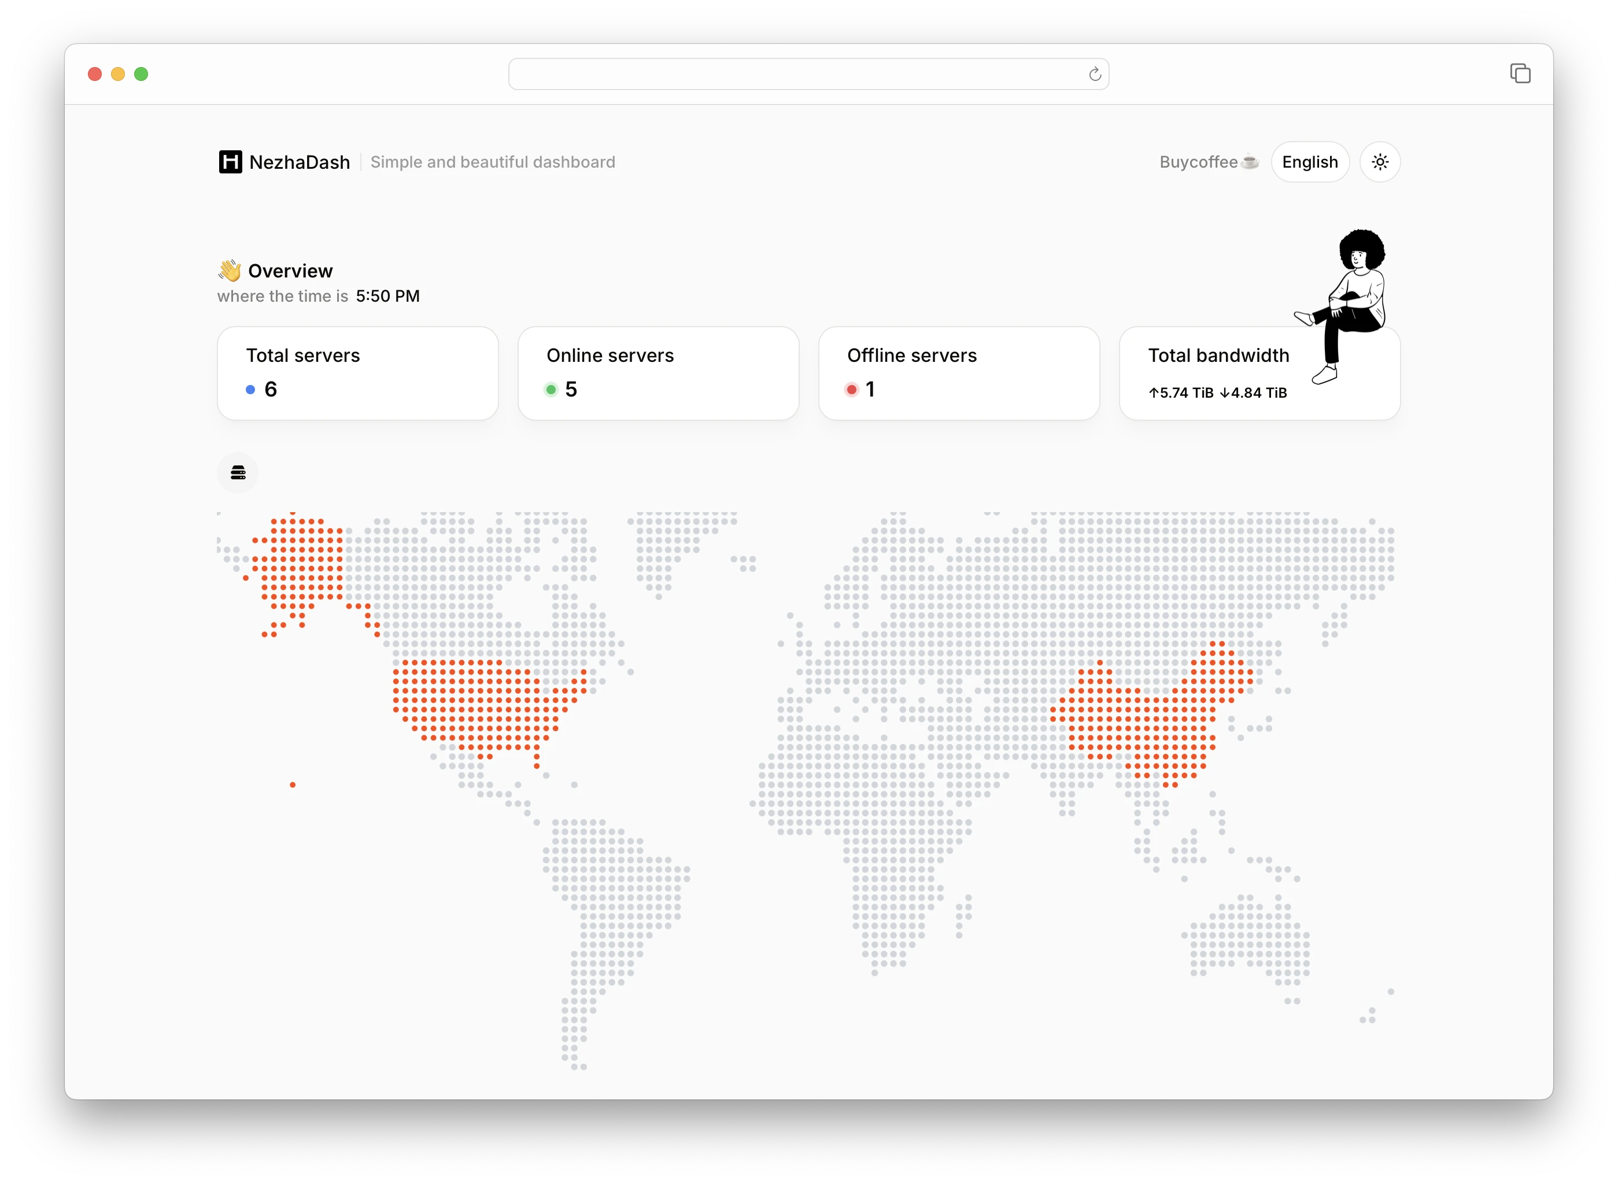Image resolution: width=1618 pixels, height=1185 pixels.
Task: Select the Total servers card
Action: [x=357, y=373]
